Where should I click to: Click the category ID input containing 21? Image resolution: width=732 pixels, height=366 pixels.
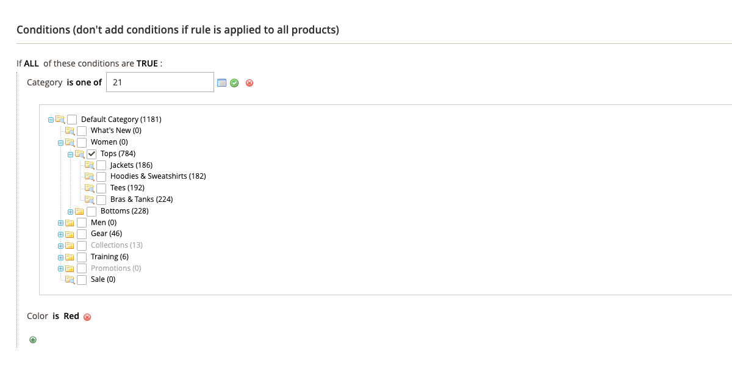click(160, 82)
